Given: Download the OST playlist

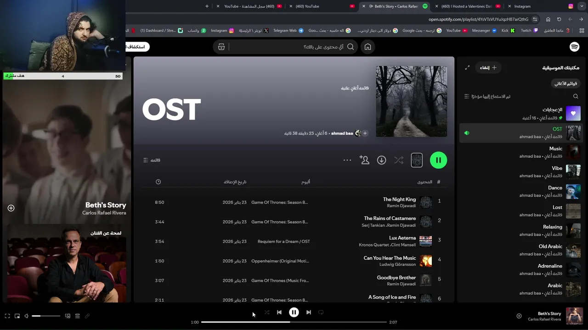Looking at the screenshot, I should (x=381, y=160).
